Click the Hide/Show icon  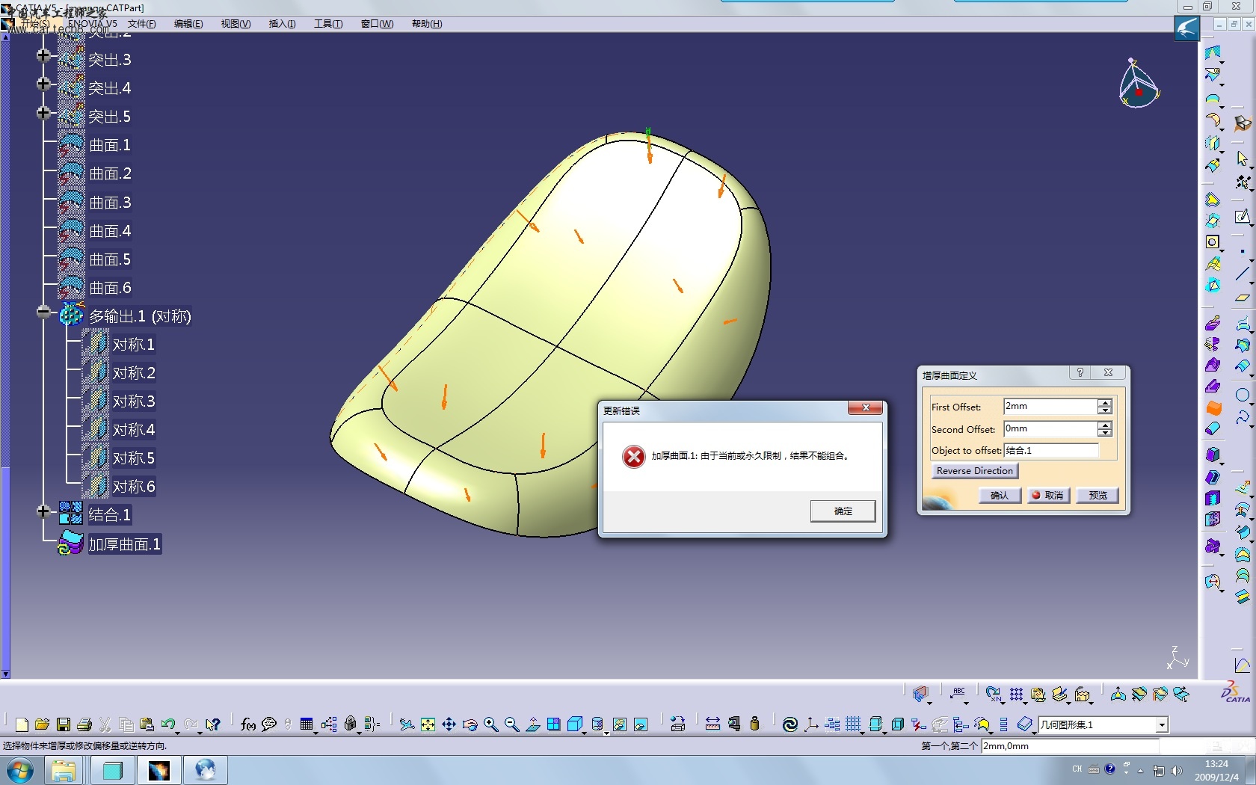(x=620, y=724)
